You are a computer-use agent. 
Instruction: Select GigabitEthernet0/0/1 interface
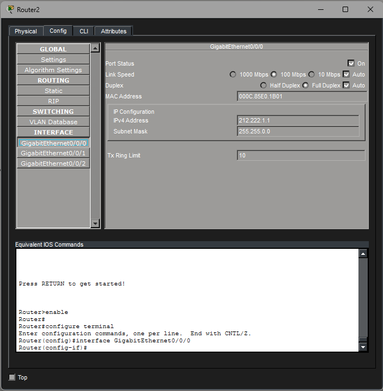pos(53,153)
